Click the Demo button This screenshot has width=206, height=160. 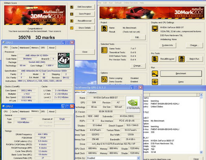click(x=181, y=82)
